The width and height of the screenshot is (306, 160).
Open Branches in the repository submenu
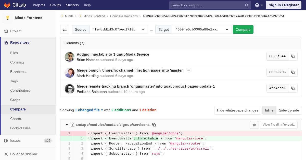coord(18,72)
